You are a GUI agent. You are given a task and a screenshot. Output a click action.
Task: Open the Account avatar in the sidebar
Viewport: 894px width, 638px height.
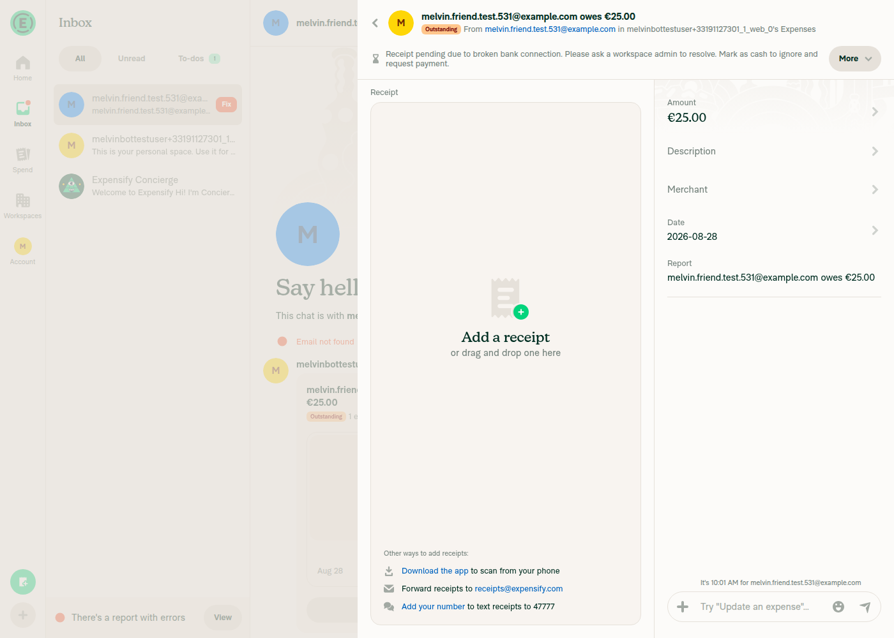(23, 246)
